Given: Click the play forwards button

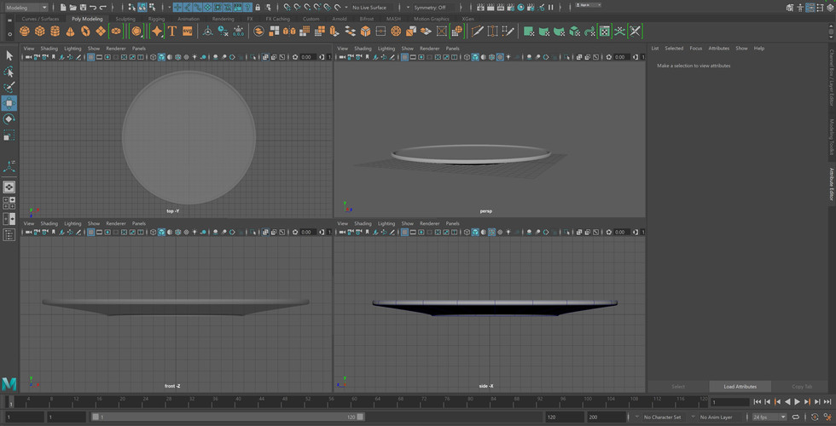Looking at the screenshot, I should (798, 402).
